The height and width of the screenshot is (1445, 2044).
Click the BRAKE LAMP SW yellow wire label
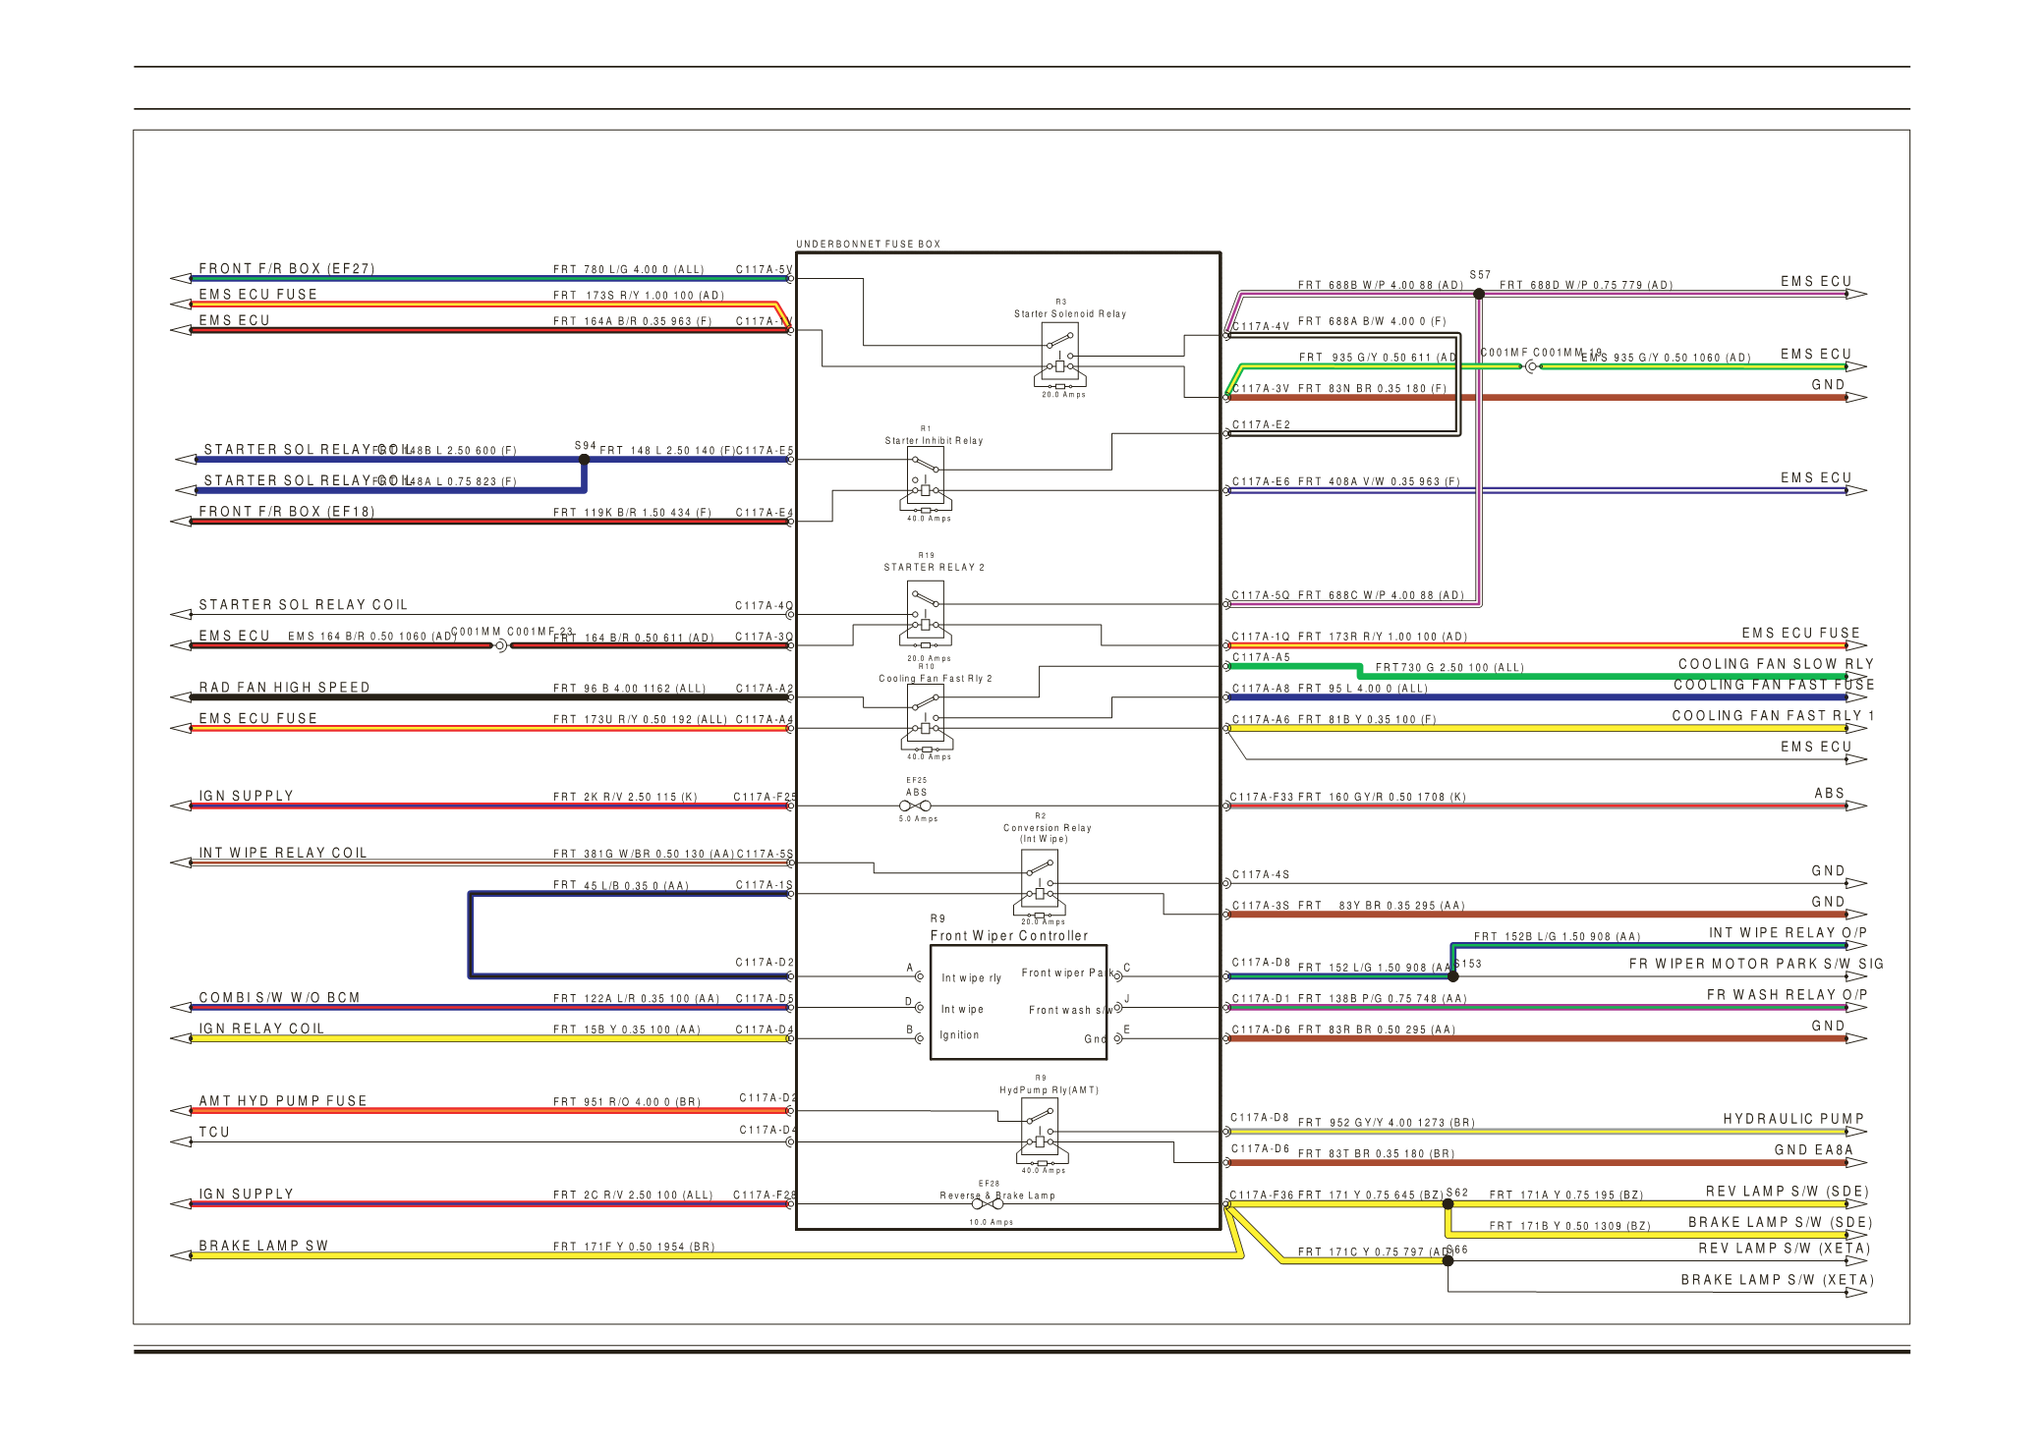point(263,1246)
